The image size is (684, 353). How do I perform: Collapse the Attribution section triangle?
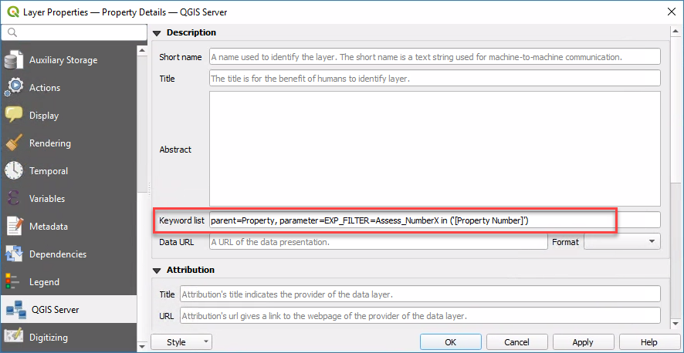[x=157, y=271]
